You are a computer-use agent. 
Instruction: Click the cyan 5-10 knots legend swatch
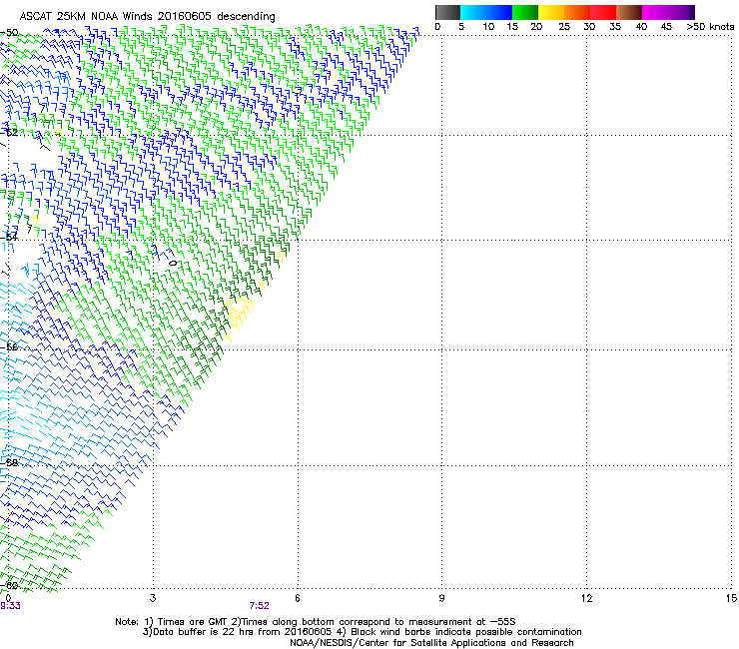click(473, 12)
